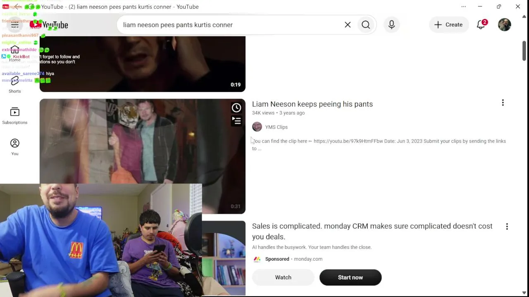
Task: Open the YMS Clips channel avatar
Action: pyautogui.click(x=257, y=127)
